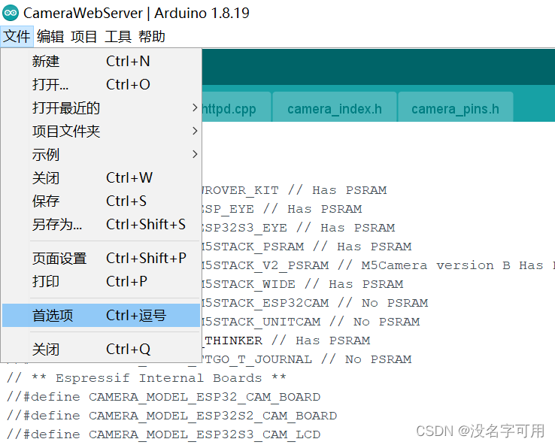Switch to the camera_pins.h tab
This screenshot has height=445, width=555.
click(456, 107)
